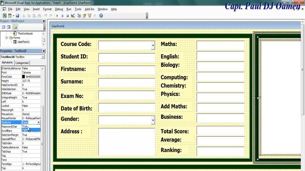Viewport: 305px width, 171px height.
Task: Close the Project - VBAProject panel
Action: click(x=44, y=21)
